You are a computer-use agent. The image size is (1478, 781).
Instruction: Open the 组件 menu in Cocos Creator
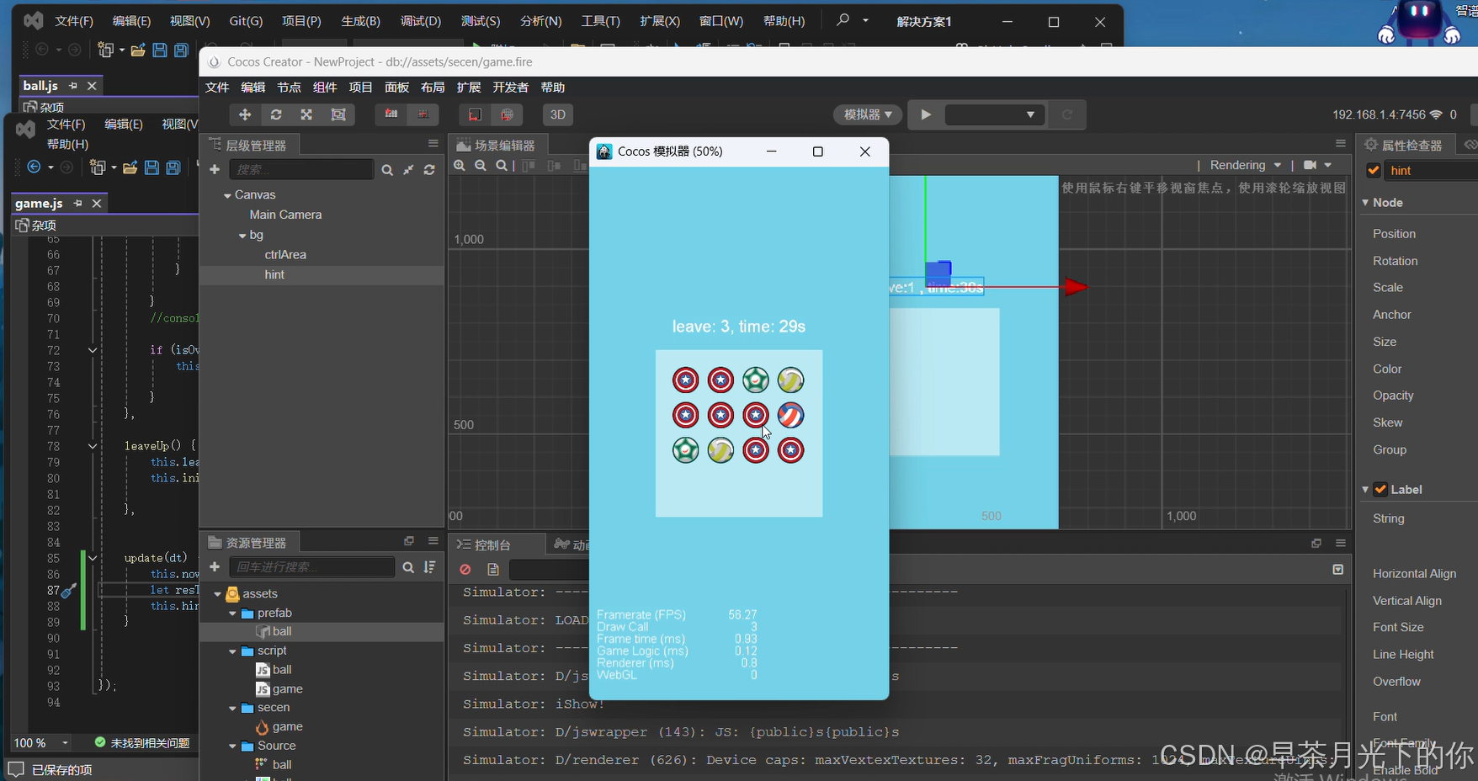click(325, 88)
